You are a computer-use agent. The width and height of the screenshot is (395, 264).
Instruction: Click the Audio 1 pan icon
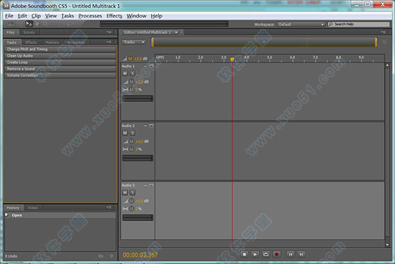[125, 90]
